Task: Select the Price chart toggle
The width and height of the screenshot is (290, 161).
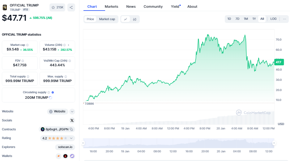Action: [x=90, y=19]
